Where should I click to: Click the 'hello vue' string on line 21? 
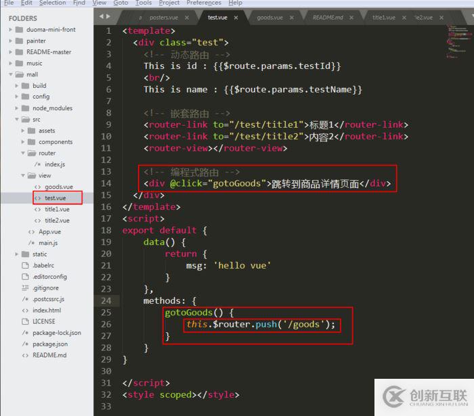[242, 266]
